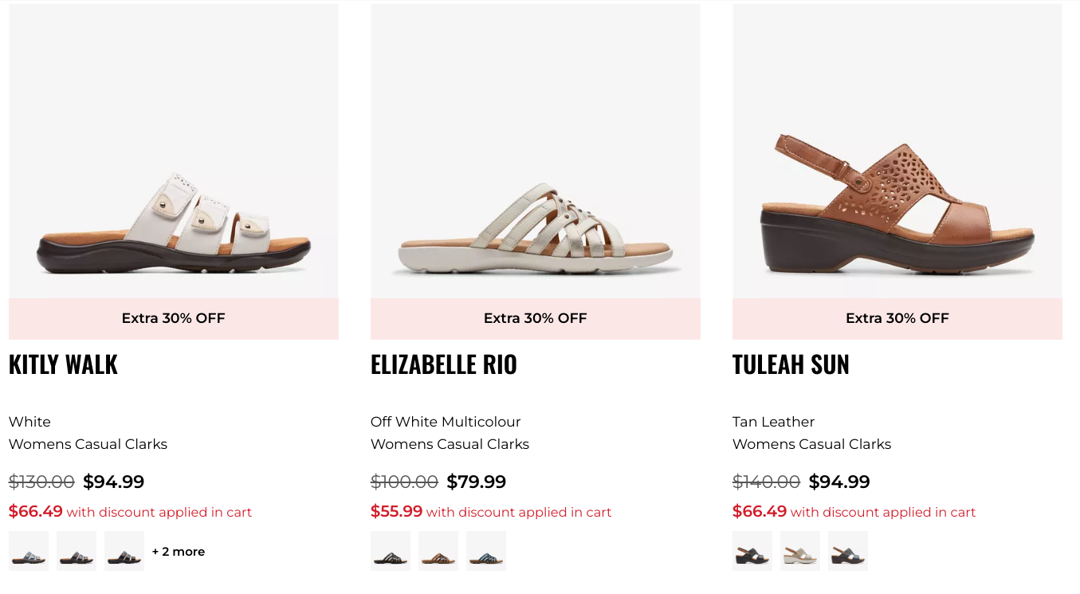
Task: Select black Elizabelle Rio variant thumbnail
Action: pyautogui.click(x=391, y=551)
